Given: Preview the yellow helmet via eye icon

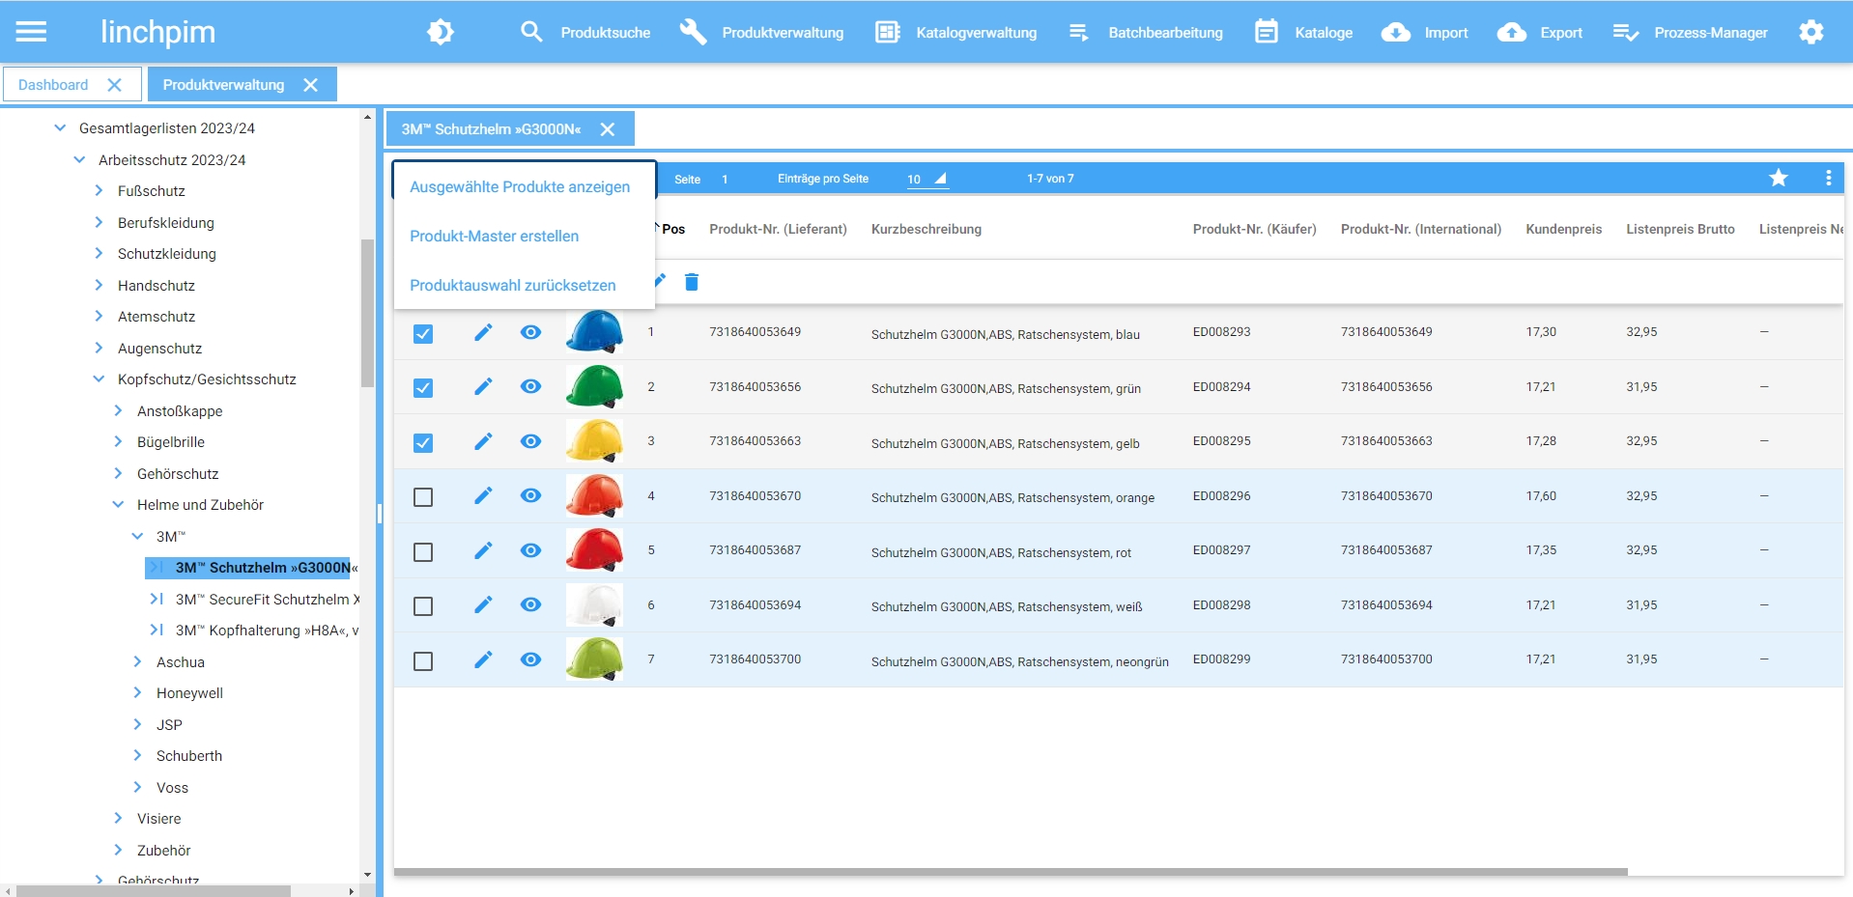Looking at the screenshot, I should [x=530, y=441].
